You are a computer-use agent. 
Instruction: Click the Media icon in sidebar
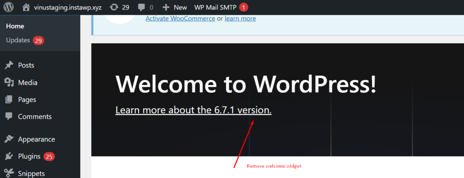point(9,82)
